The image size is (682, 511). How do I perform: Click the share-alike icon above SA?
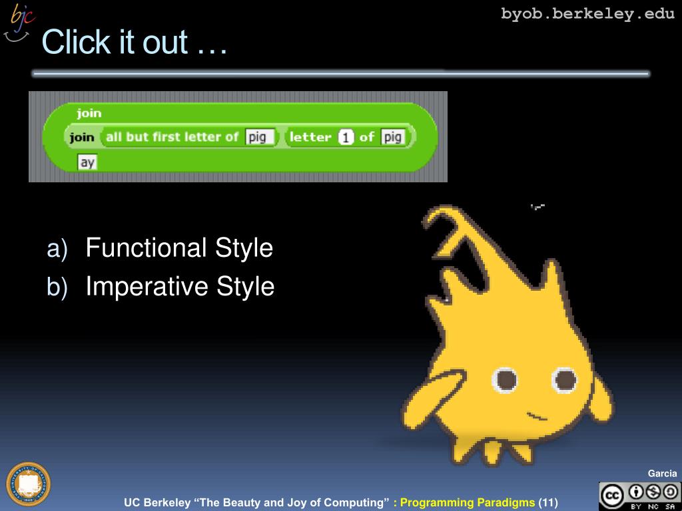pyautogui.click(x=670, y=492)
